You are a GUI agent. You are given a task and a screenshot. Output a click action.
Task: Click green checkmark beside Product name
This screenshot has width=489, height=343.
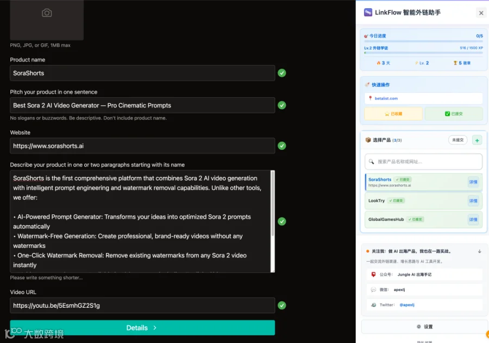click(x=282, y=73)
